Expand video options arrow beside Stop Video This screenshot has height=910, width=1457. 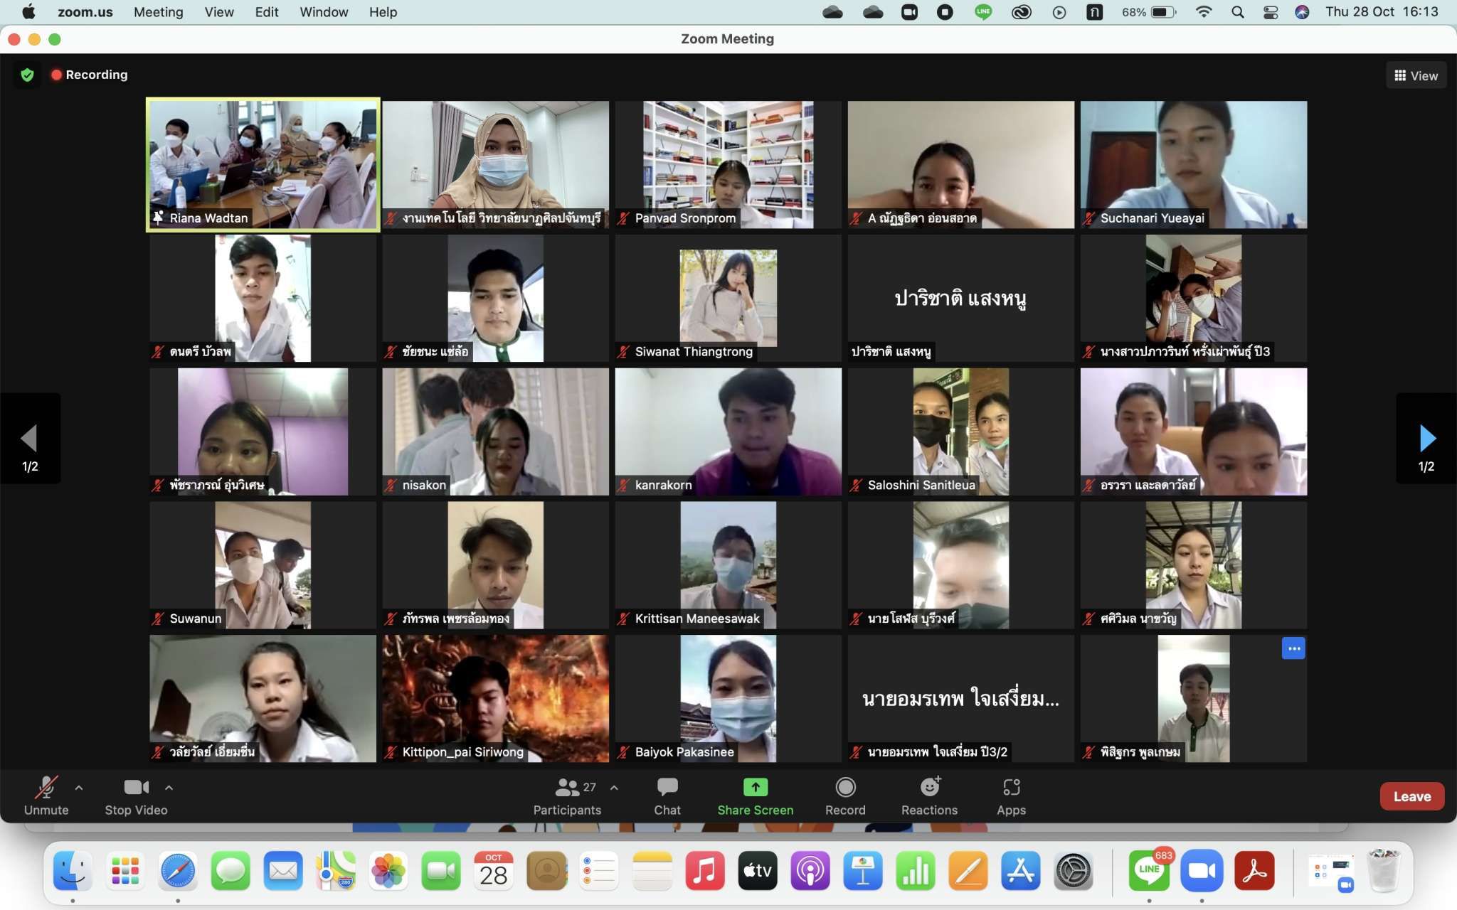pyautogui.click(x=169, y=788)
